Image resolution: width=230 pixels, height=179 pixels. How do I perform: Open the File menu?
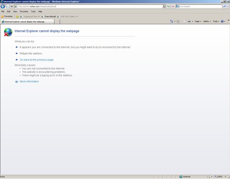tap(3, 12)
